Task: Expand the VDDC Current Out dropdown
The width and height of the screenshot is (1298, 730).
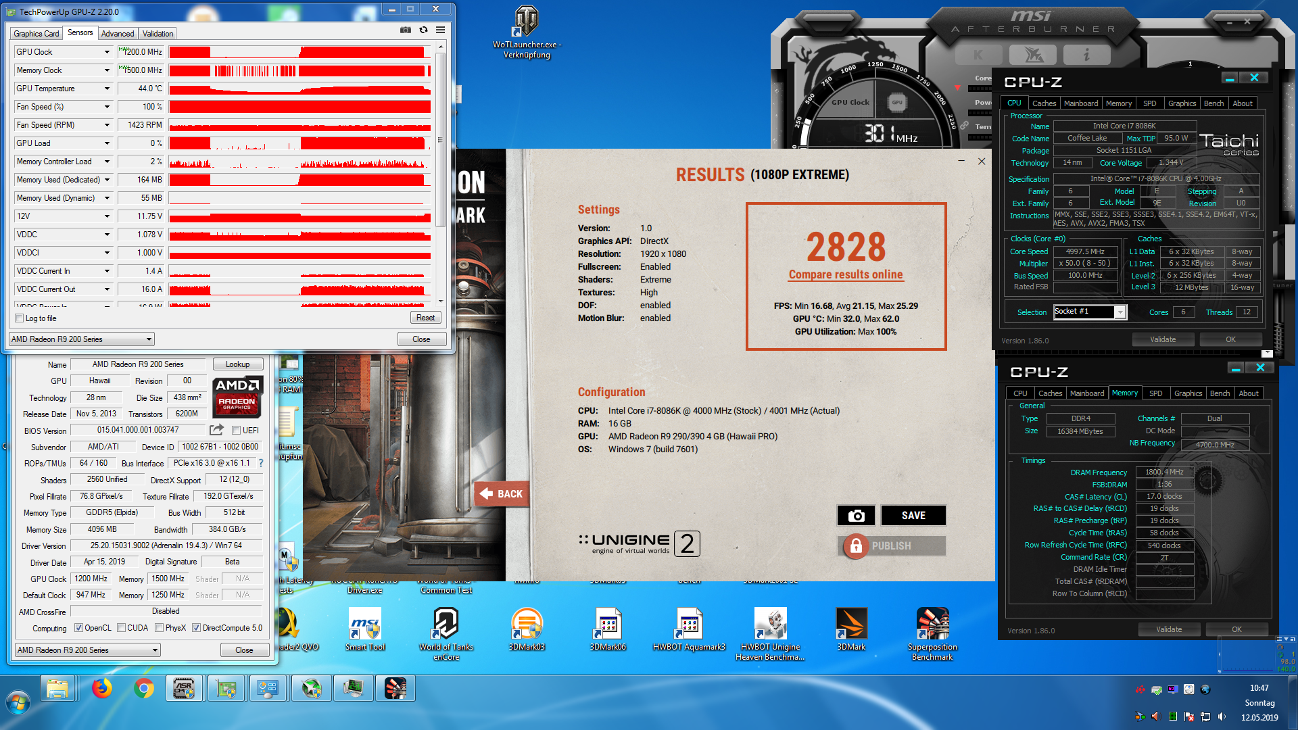Action: coord(107,289)
